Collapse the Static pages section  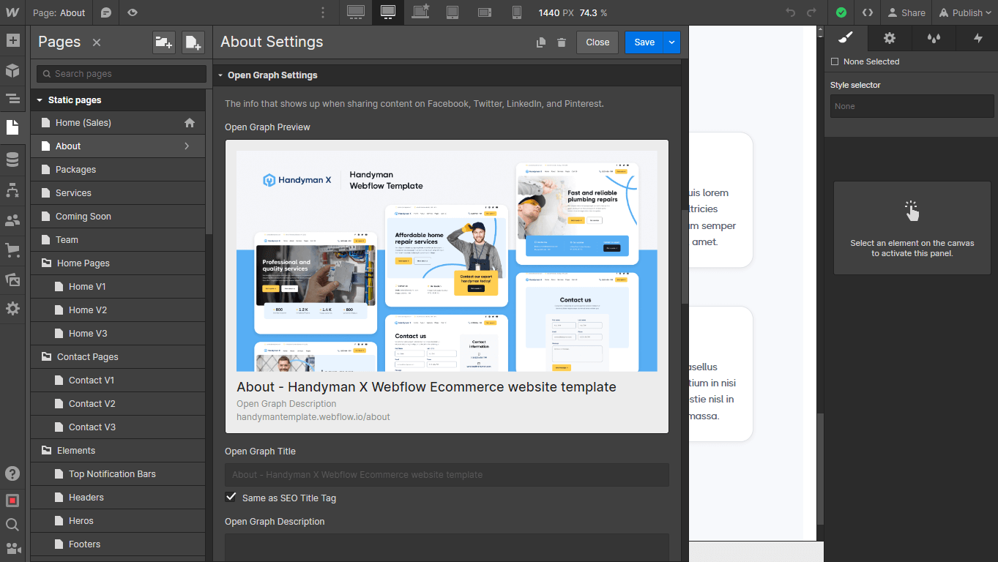(40, 100)
